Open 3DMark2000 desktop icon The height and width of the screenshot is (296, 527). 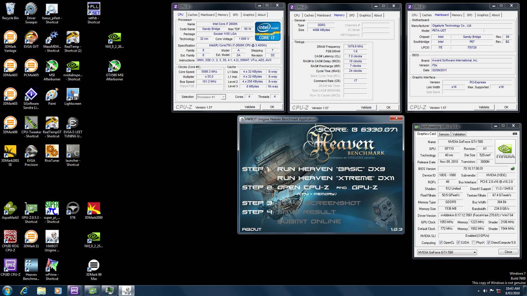[x=94, y=210]
